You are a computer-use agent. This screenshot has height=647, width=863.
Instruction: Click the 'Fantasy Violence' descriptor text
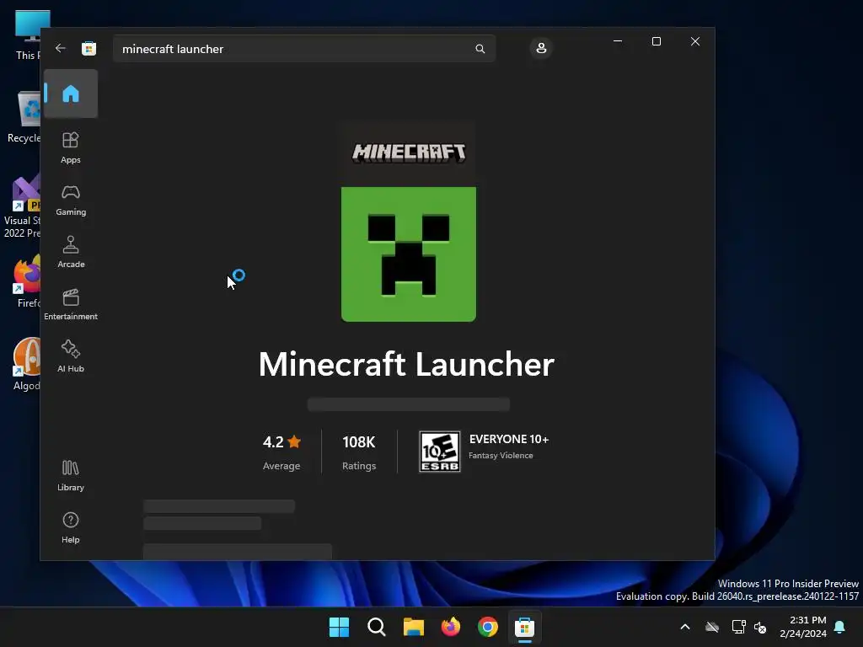[x=501, y=456]
